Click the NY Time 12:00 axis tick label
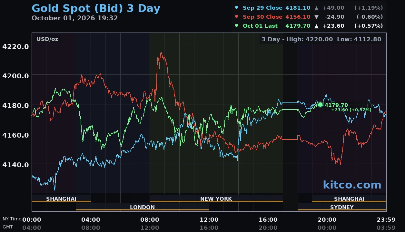The height and width of the screenshot is (232, 405). 209,220
